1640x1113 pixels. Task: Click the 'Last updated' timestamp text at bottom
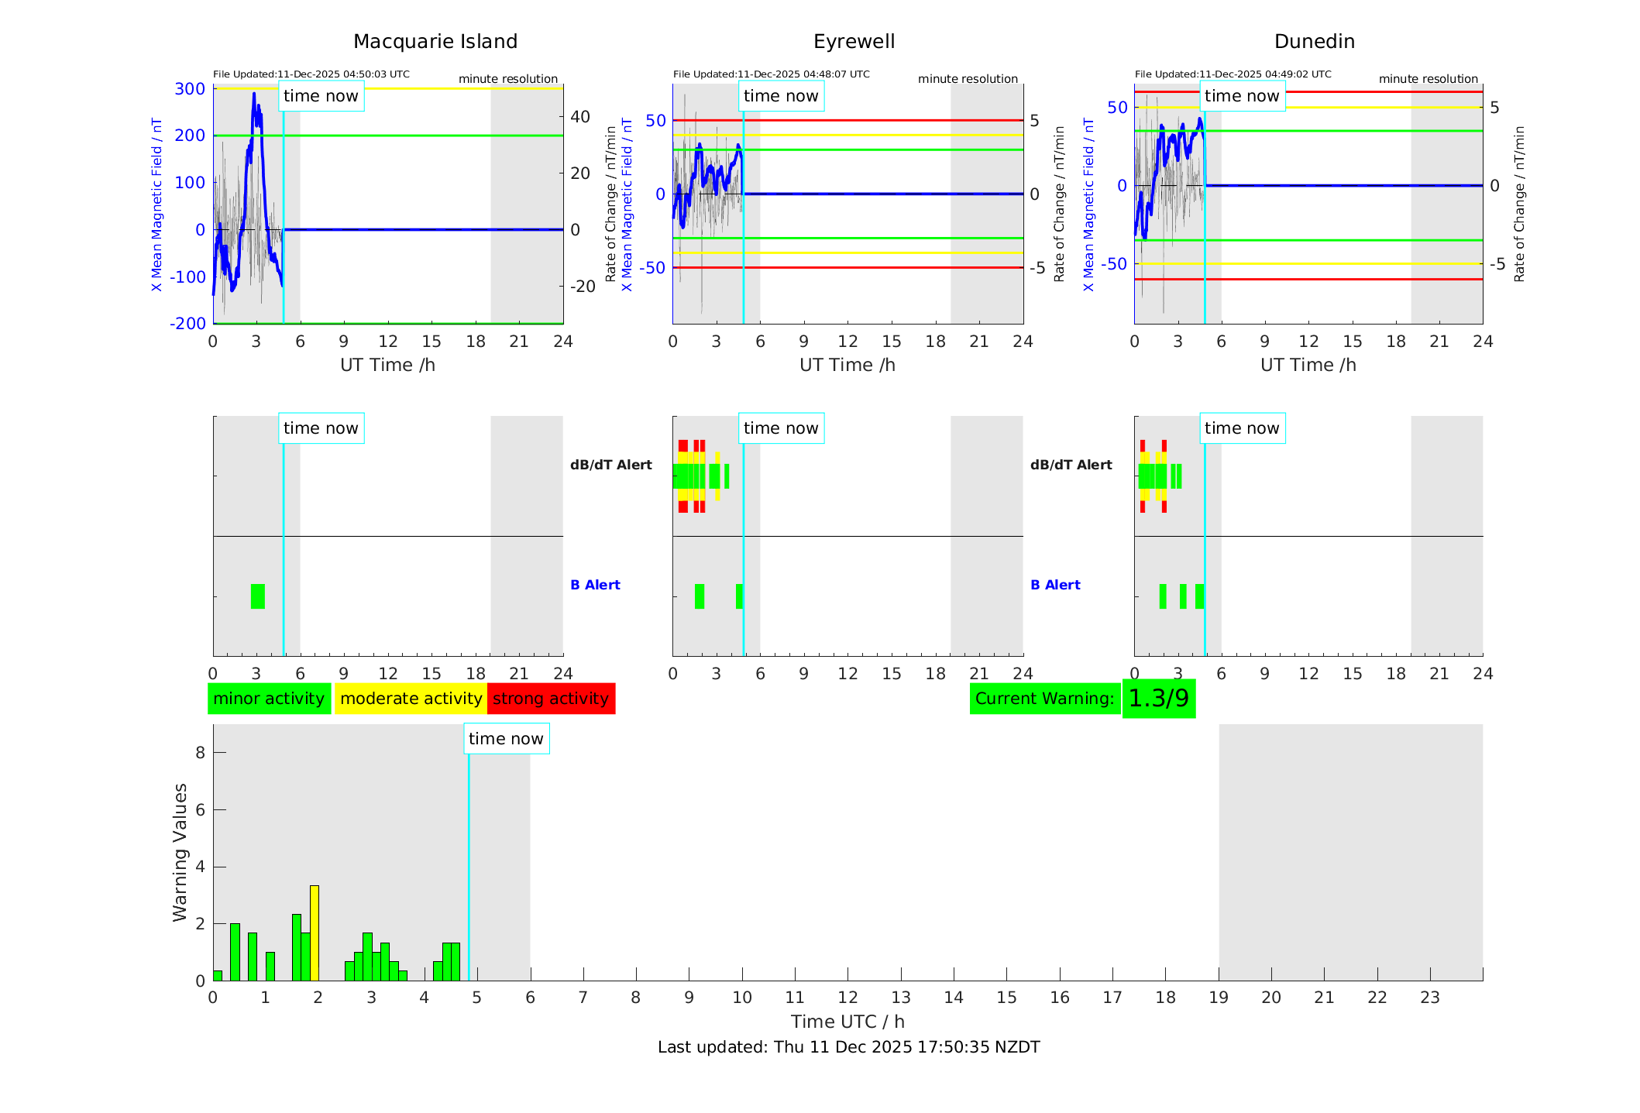[x=848, y=1047]
